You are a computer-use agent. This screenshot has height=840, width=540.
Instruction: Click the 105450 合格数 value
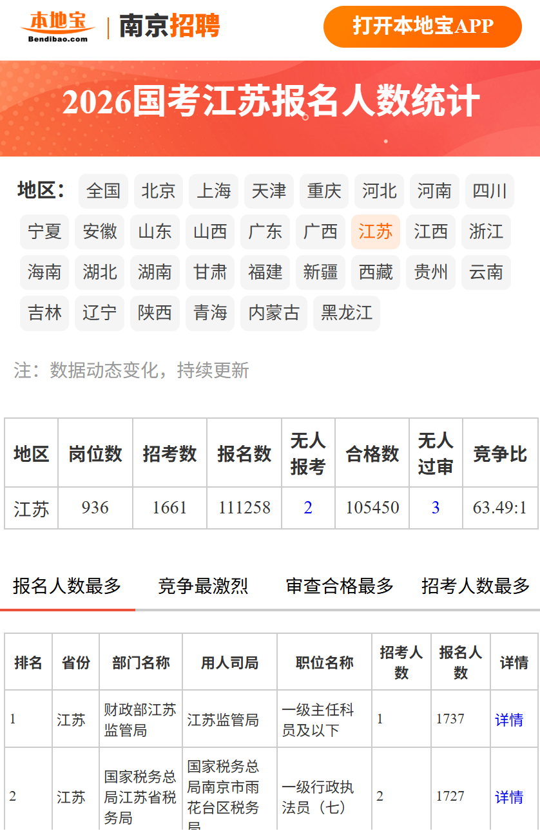372,508
